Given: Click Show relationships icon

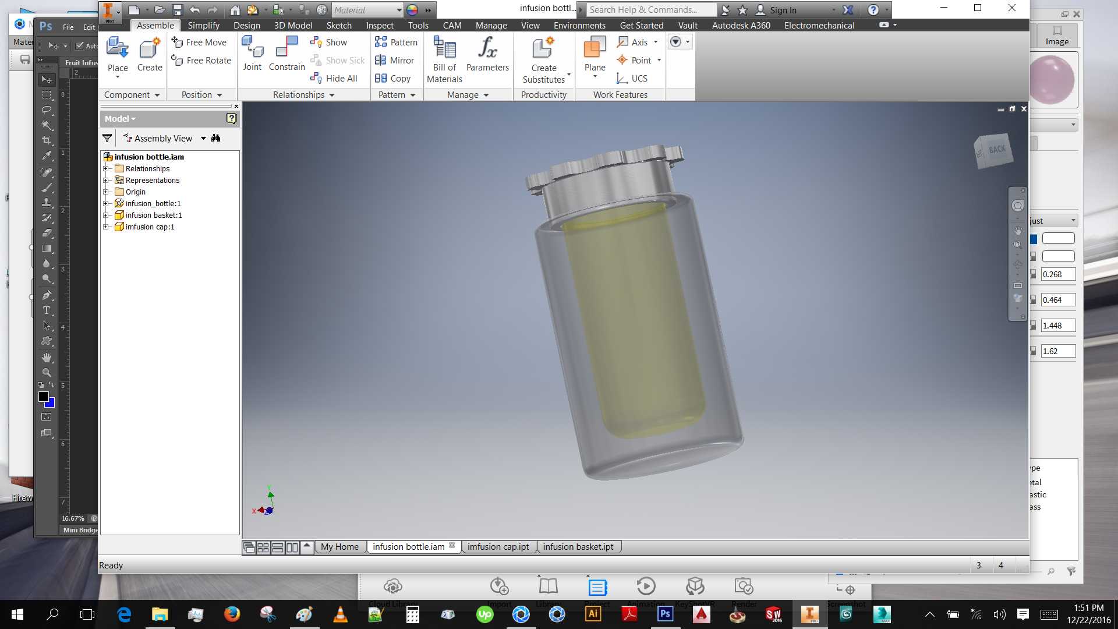Looking at the screenshot, I should (328, 43).
